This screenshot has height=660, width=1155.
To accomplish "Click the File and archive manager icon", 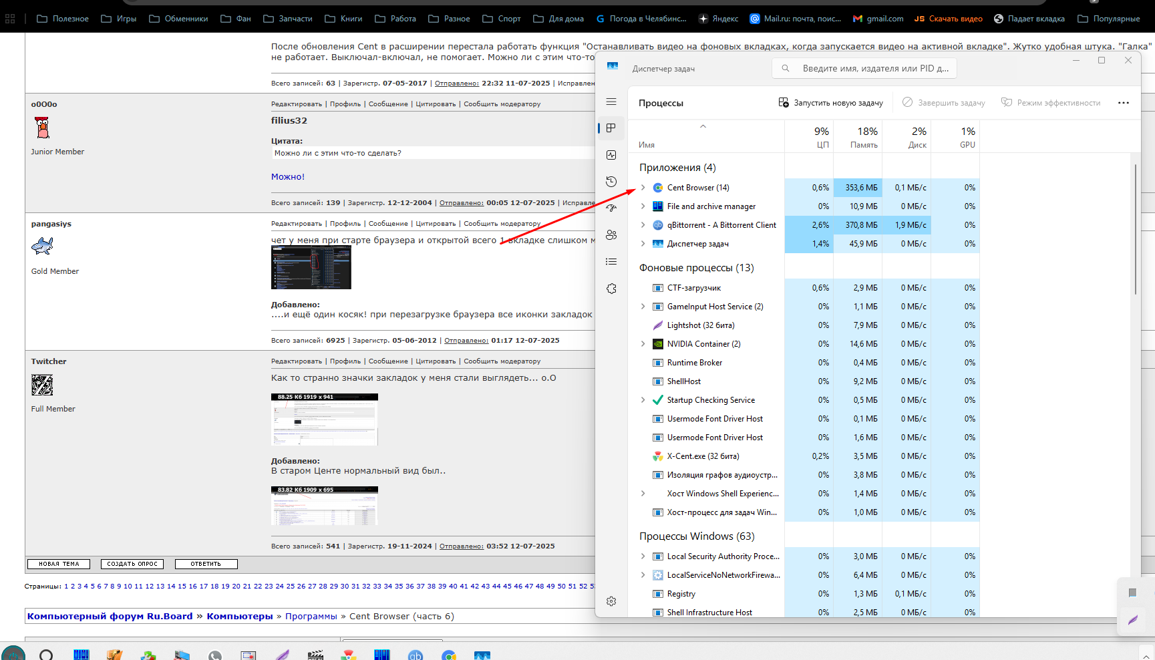I will click(658, 206).
